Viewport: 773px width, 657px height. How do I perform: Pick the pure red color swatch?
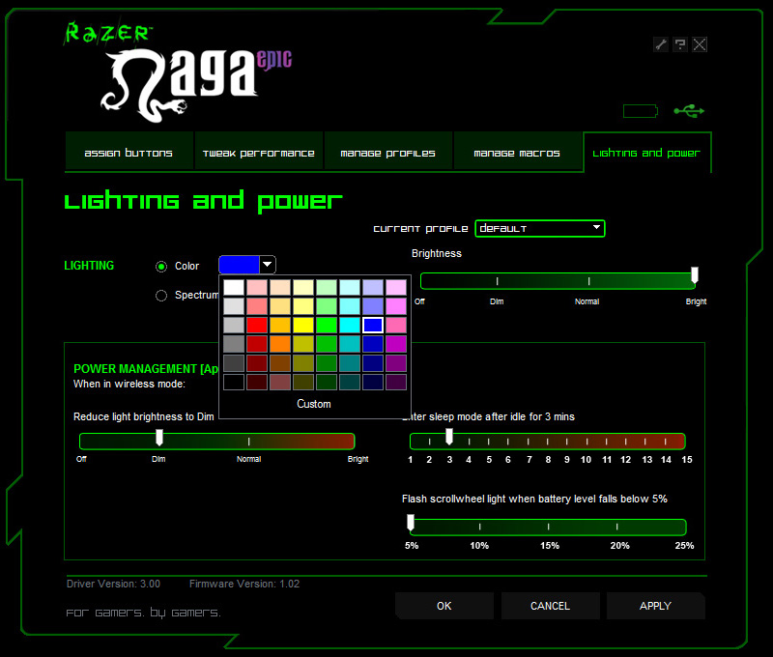click(x=257, y=326)
